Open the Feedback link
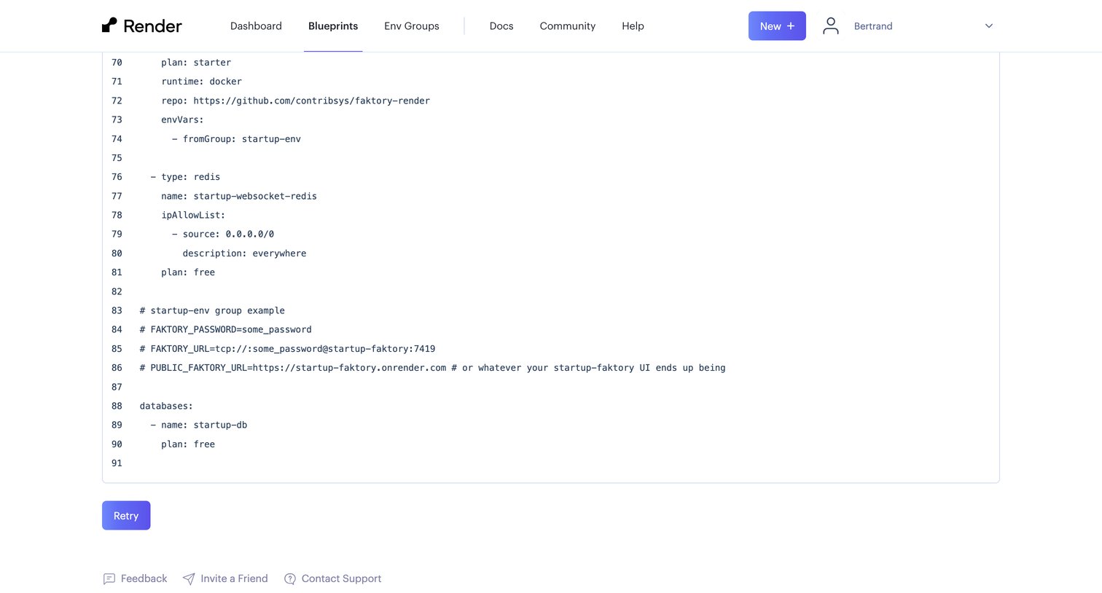The height and width of the screenshot is (593, 1102). pyautogui.click(x=144, y=578)
